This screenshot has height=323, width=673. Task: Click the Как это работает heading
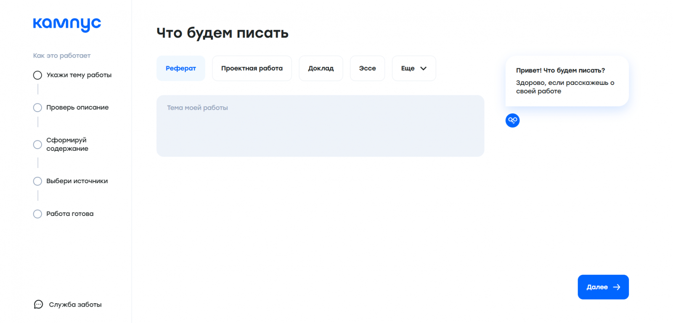[x=62, y=55]
